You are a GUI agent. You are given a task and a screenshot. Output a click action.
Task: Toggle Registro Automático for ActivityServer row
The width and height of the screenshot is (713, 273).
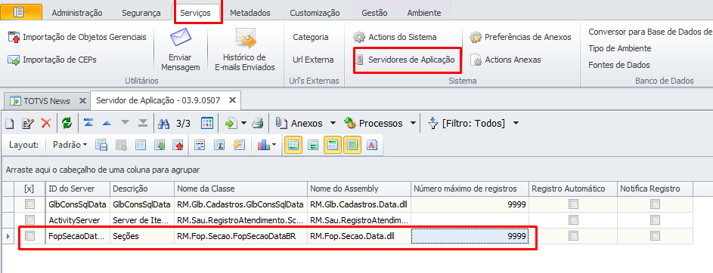[573, 220]
